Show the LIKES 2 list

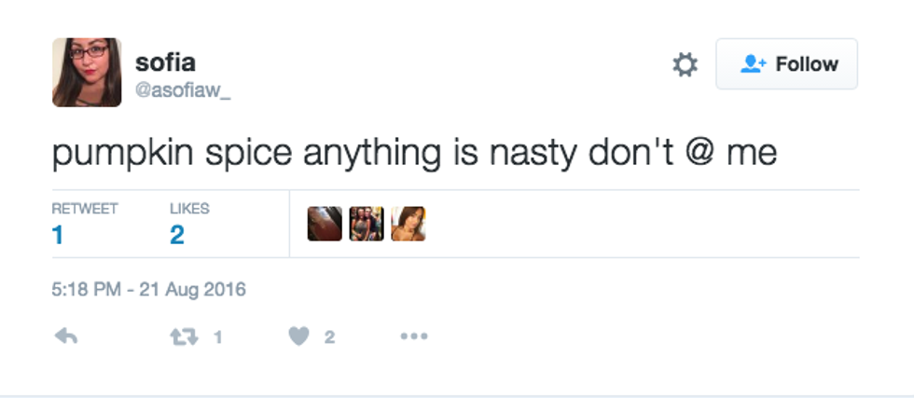187,225
